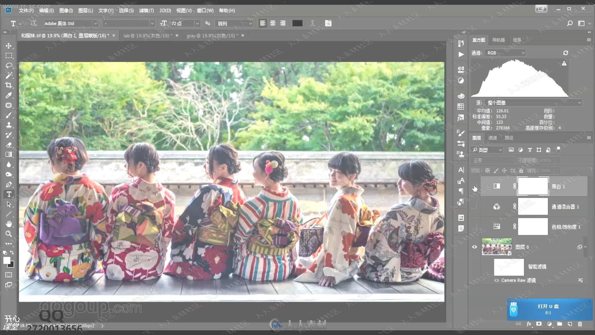
Task: Switch to the gray document tab
Action: pyautogui.click(x=212, y=36)
